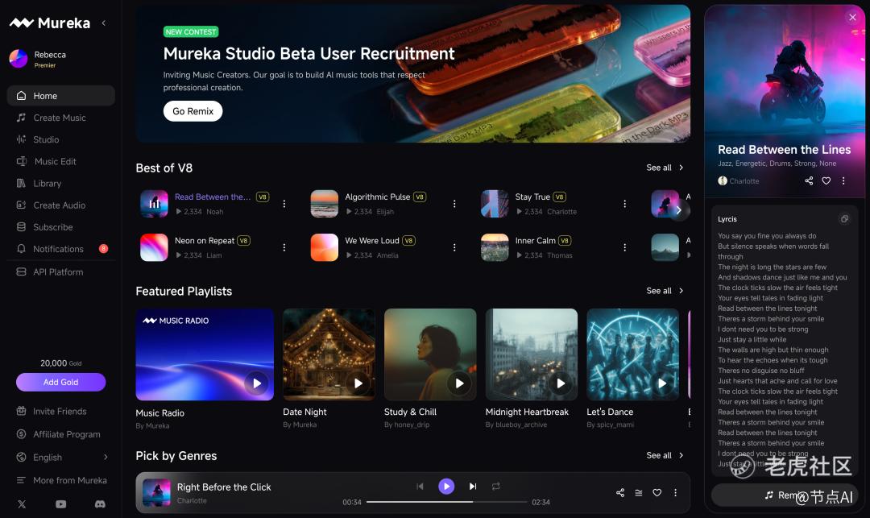This screenshot has width=870, height=518.
Task: Select the Stay True track title
Action: (x=532, y=197)
